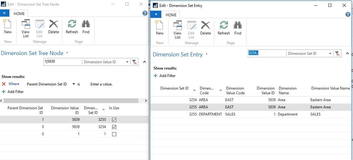This screenshot has height=160, width=353.
Task: Click Dimension Name column header
Action: coord(288,90)
